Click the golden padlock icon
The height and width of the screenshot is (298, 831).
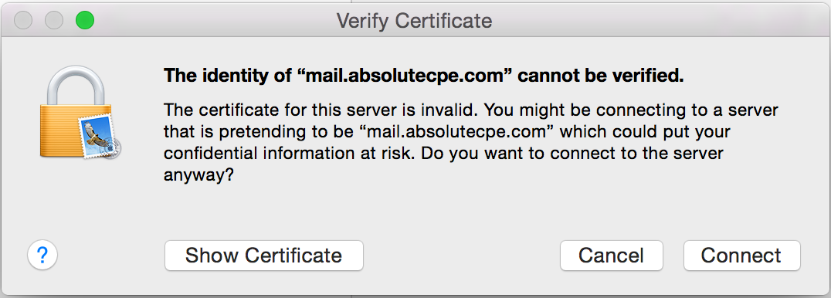coord(80,113)
